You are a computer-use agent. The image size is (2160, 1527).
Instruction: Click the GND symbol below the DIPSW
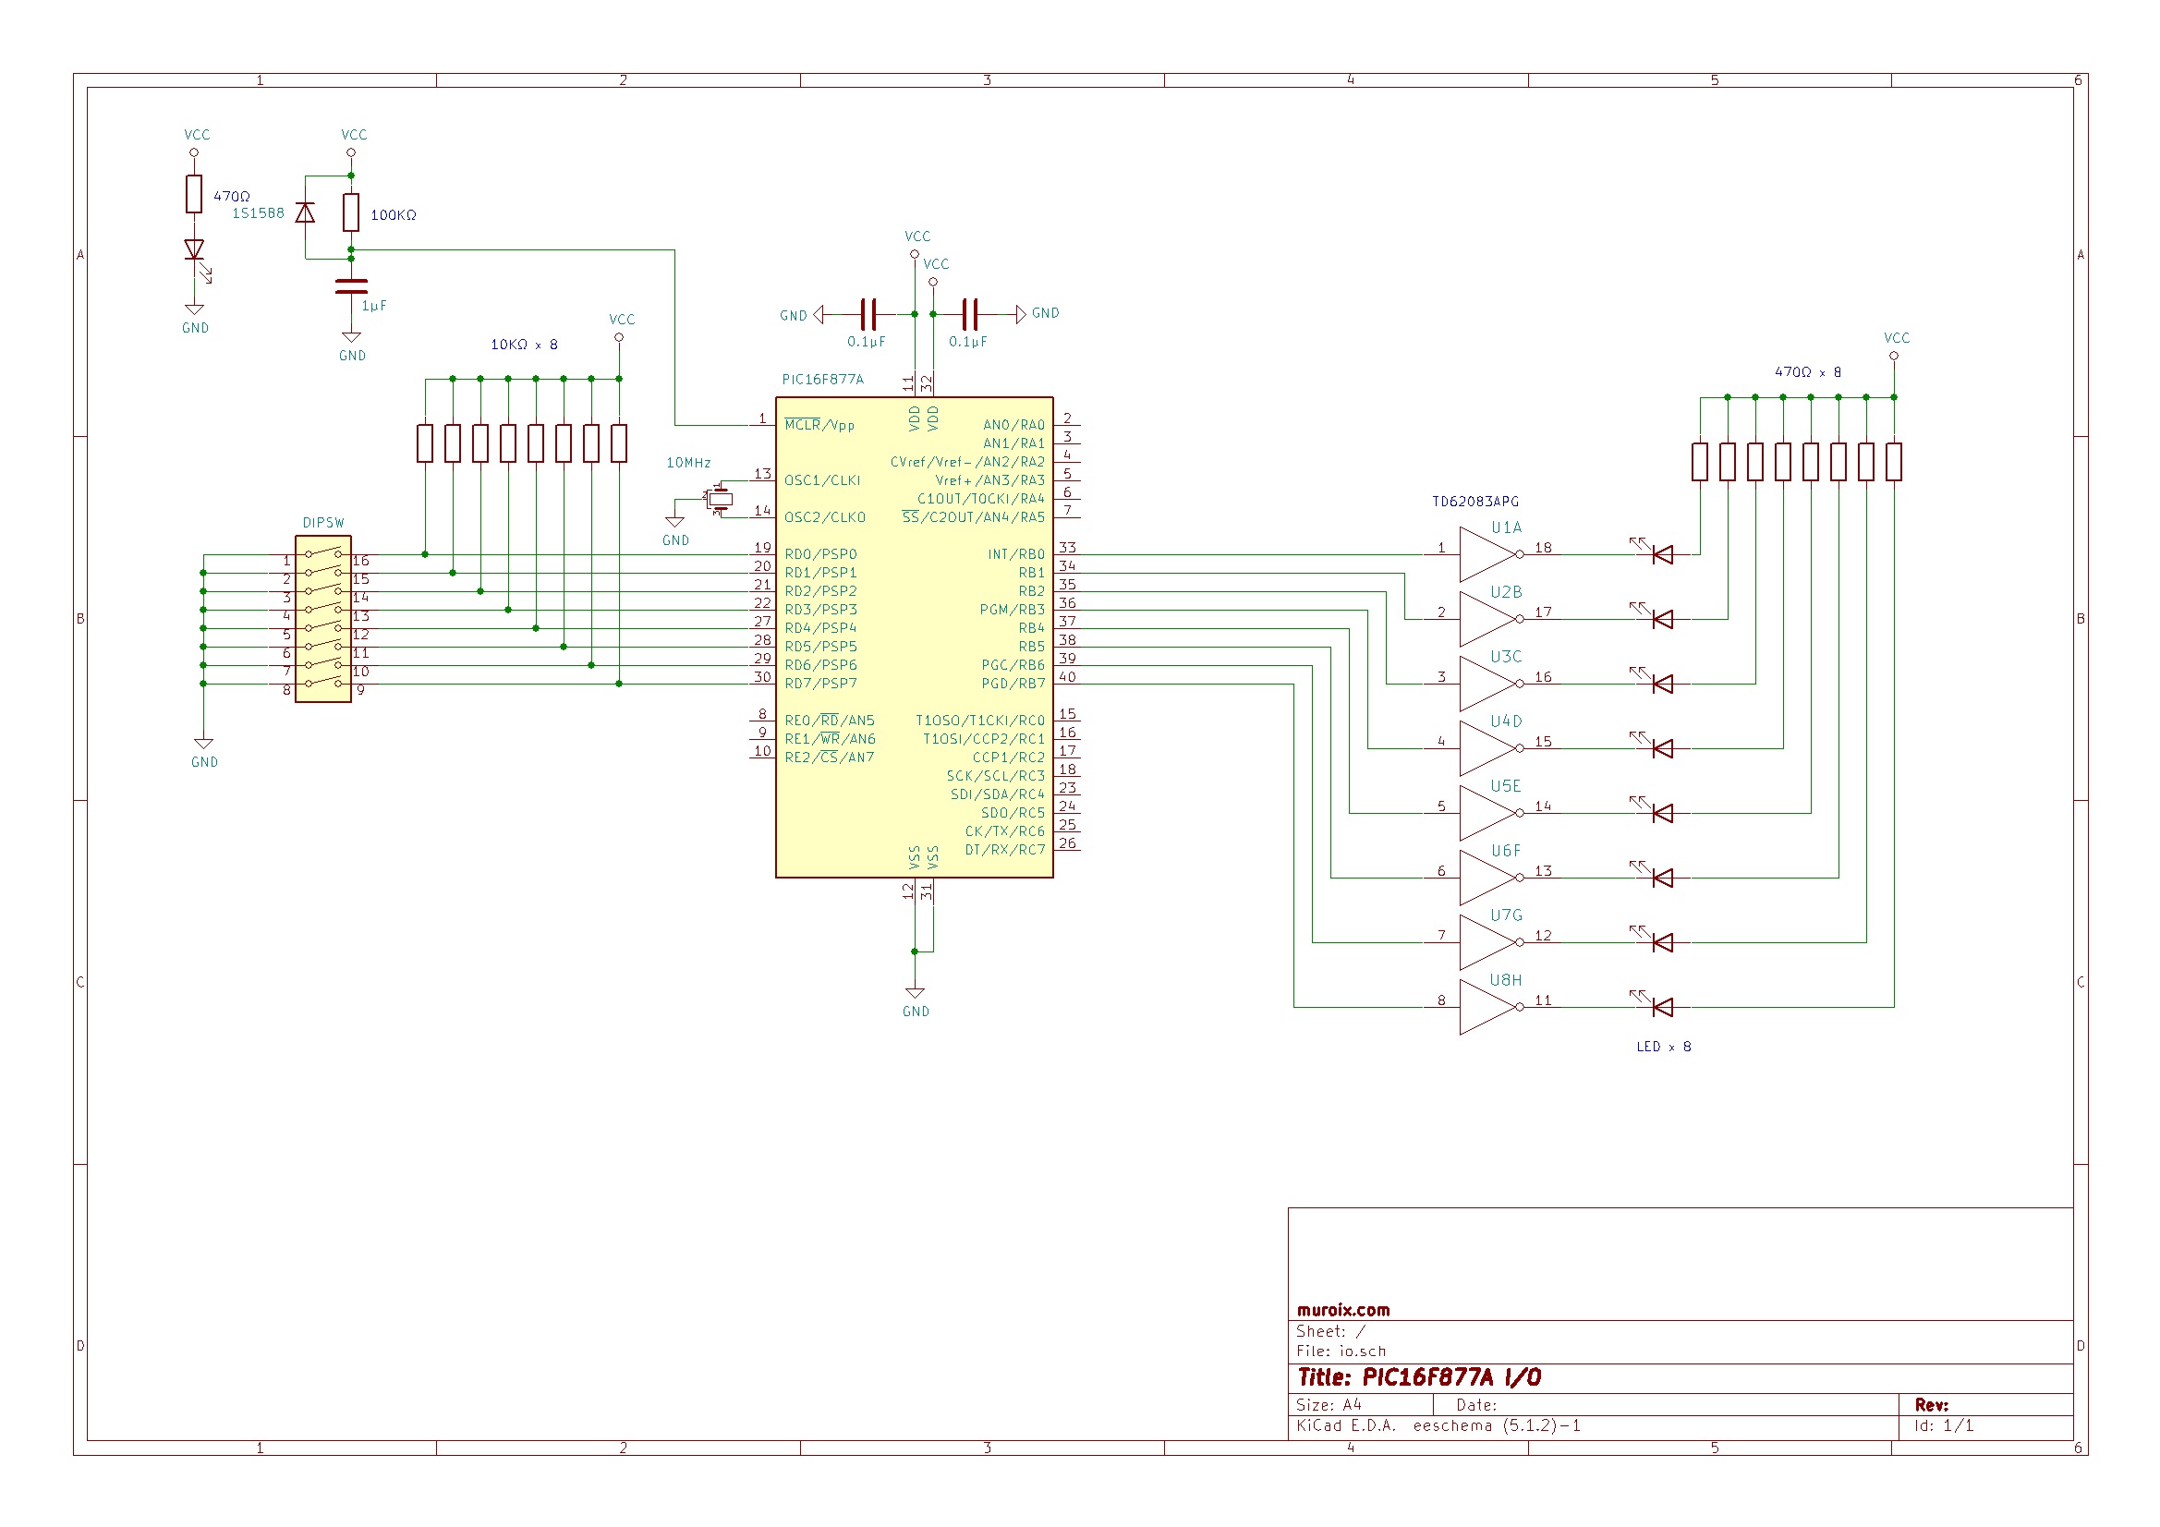pos(203,744)
